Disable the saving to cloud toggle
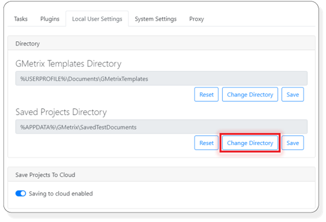Viewport: 326px width, 222px height. (x=21, y=194)
